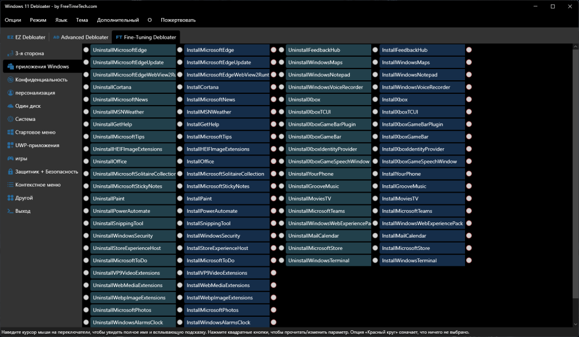The width and height of the screenshot is (579, 337).
Task: Select the Защитник + Безопасность lock icon
Action: pyautogui.click(x=10, y=172)
